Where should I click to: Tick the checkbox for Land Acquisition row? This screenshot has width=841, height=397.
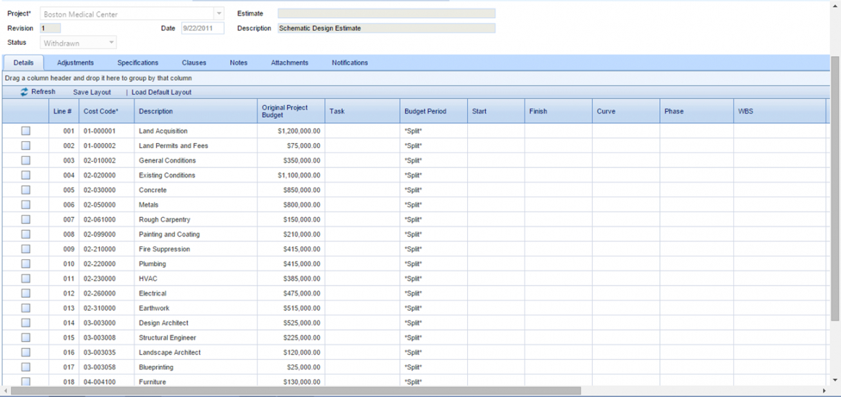pos(26,131)
